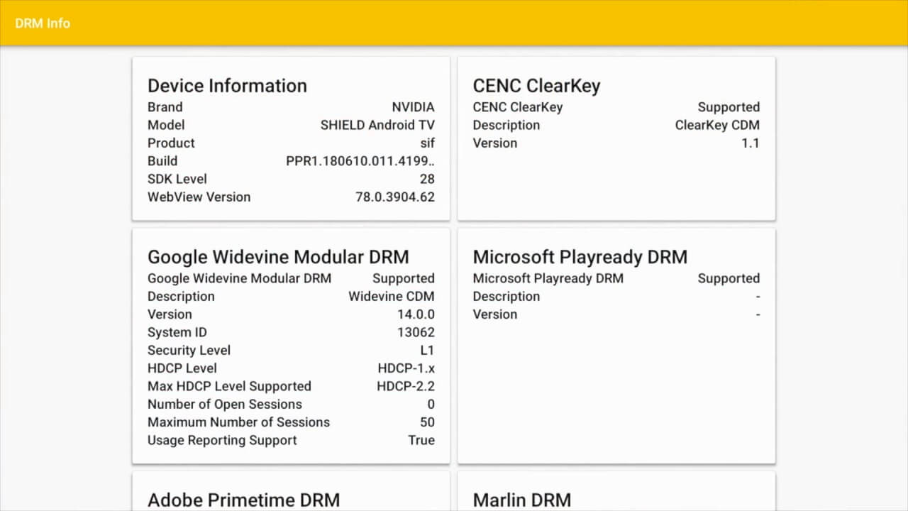Select the CENC ClearKey version value 1.1
Viewport: 908px width, 511px height.
[x=751, y=143]
